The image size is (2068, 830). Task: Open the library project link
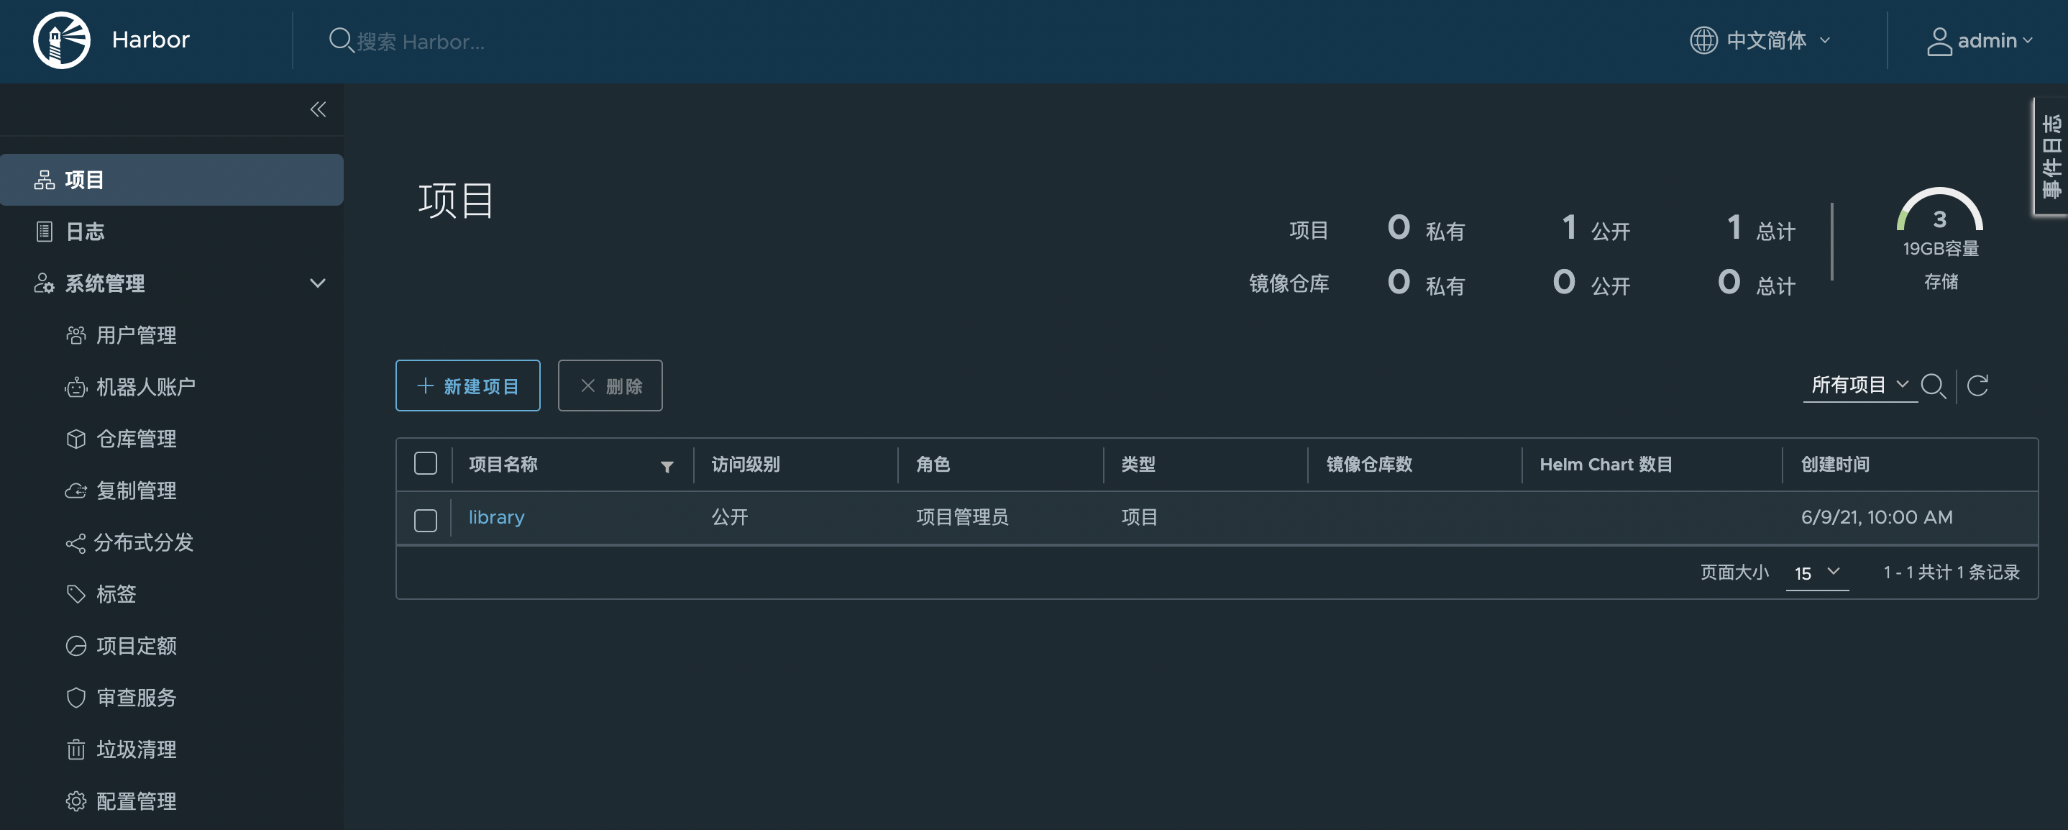tap(496, 518)
